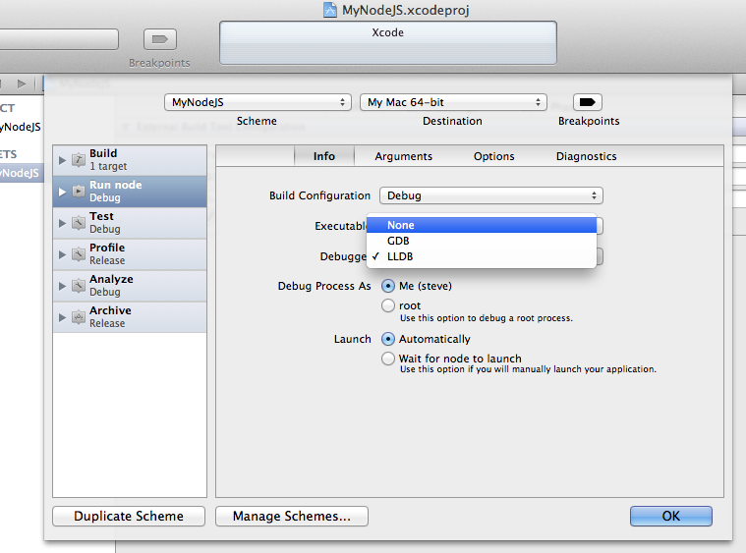Switch to the Diagnostics tab
The height and width of the screenshot is (553, 746).
coord(586,156)
